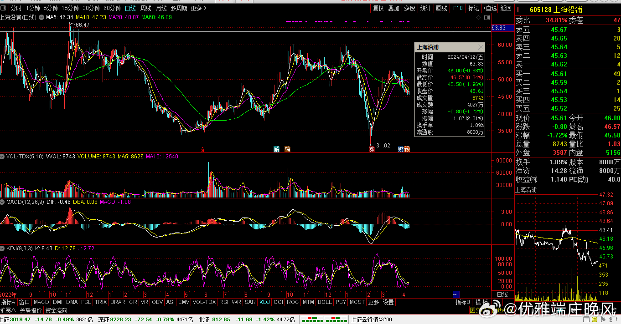Screen dimensions: 621x324
Task: Expand the MACD(12,26,9) indicator settings arrow
Action: click(x=3, y=202)
